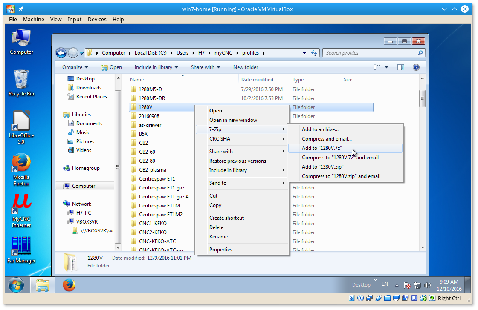Open the Explorer help question-mark icon

416,67
